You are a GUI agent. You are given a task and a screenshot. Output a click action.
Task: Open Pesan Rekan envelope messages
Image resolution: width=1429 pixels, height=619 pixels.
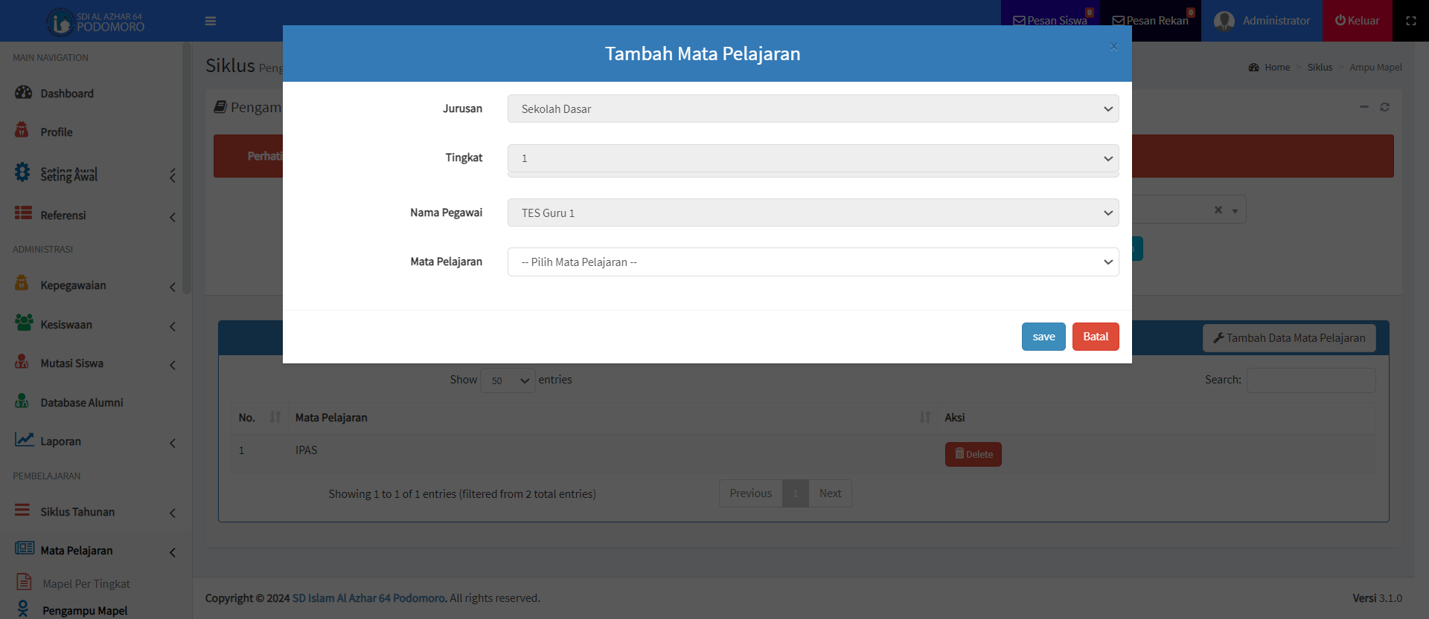(1150, 21)
